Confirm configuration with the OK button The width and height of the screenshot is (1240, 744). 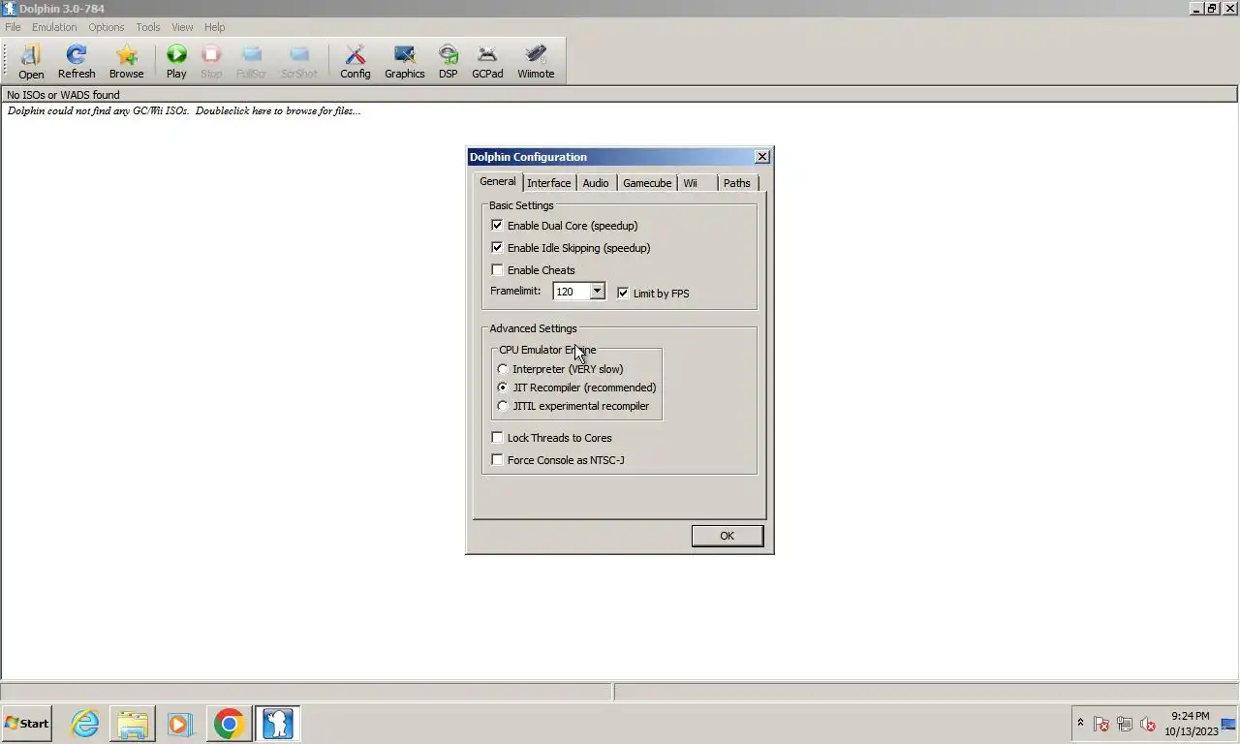pos(728,536)
